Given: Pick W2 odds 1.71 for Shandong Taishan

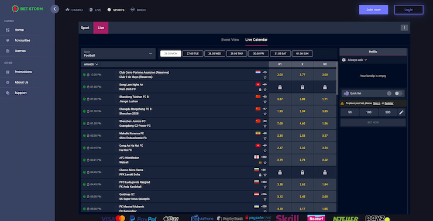Looking at the screenshot, I should click(325, 99).
